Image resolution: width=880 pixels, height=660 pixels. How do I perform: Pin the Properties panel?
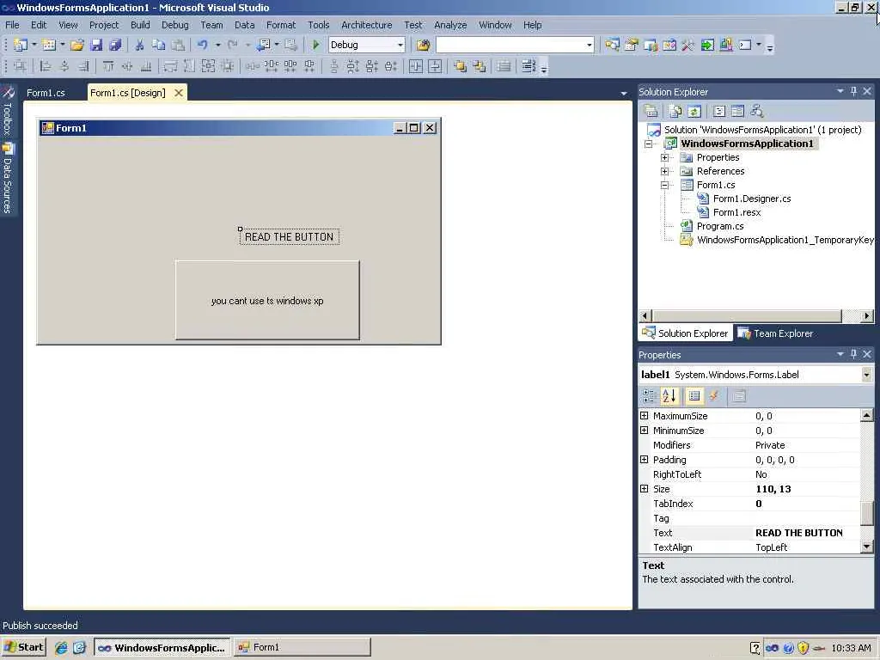(x=853, y=354)
